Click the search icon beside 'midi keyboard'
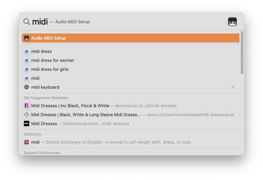The height and width of the screenshot is (180, 263). pos(27,87)
